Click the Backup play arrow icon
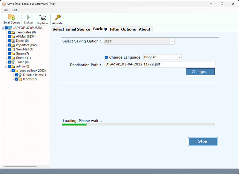The width and height of the screenshot is (239, 174). [x=28, y=17]
